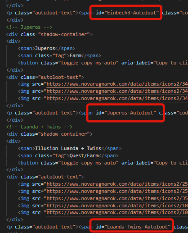Image resolution: width=188 pixels, height=233 pixels.
Task: Click the Juperos HTML comment line
Action: 29,27
